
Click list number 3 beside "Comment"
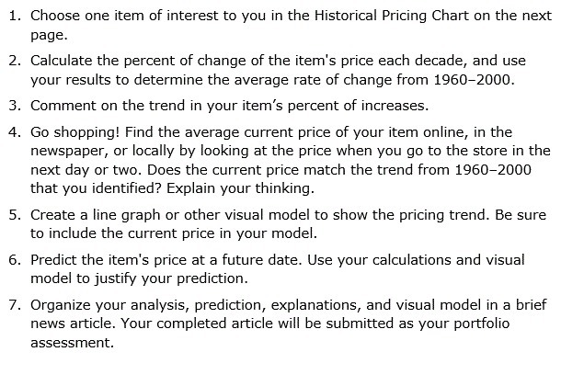15,106
